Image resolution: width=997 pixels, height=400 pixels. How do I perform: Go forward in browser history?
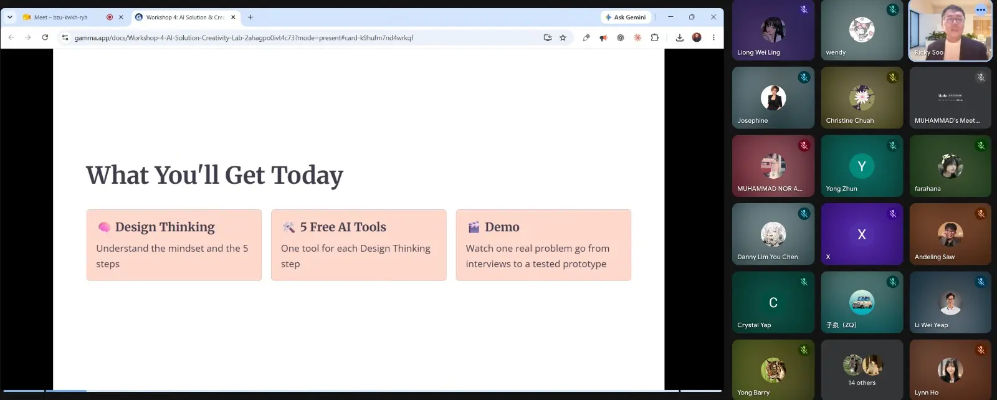tap(28, 37)
